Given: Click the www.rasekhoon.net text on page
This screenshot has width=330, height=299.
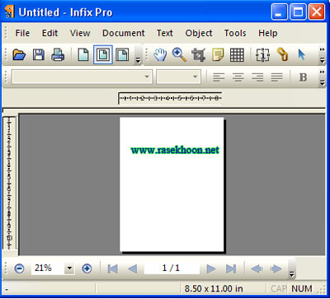Looking at the screenshot, I should [x=175, y=150].
